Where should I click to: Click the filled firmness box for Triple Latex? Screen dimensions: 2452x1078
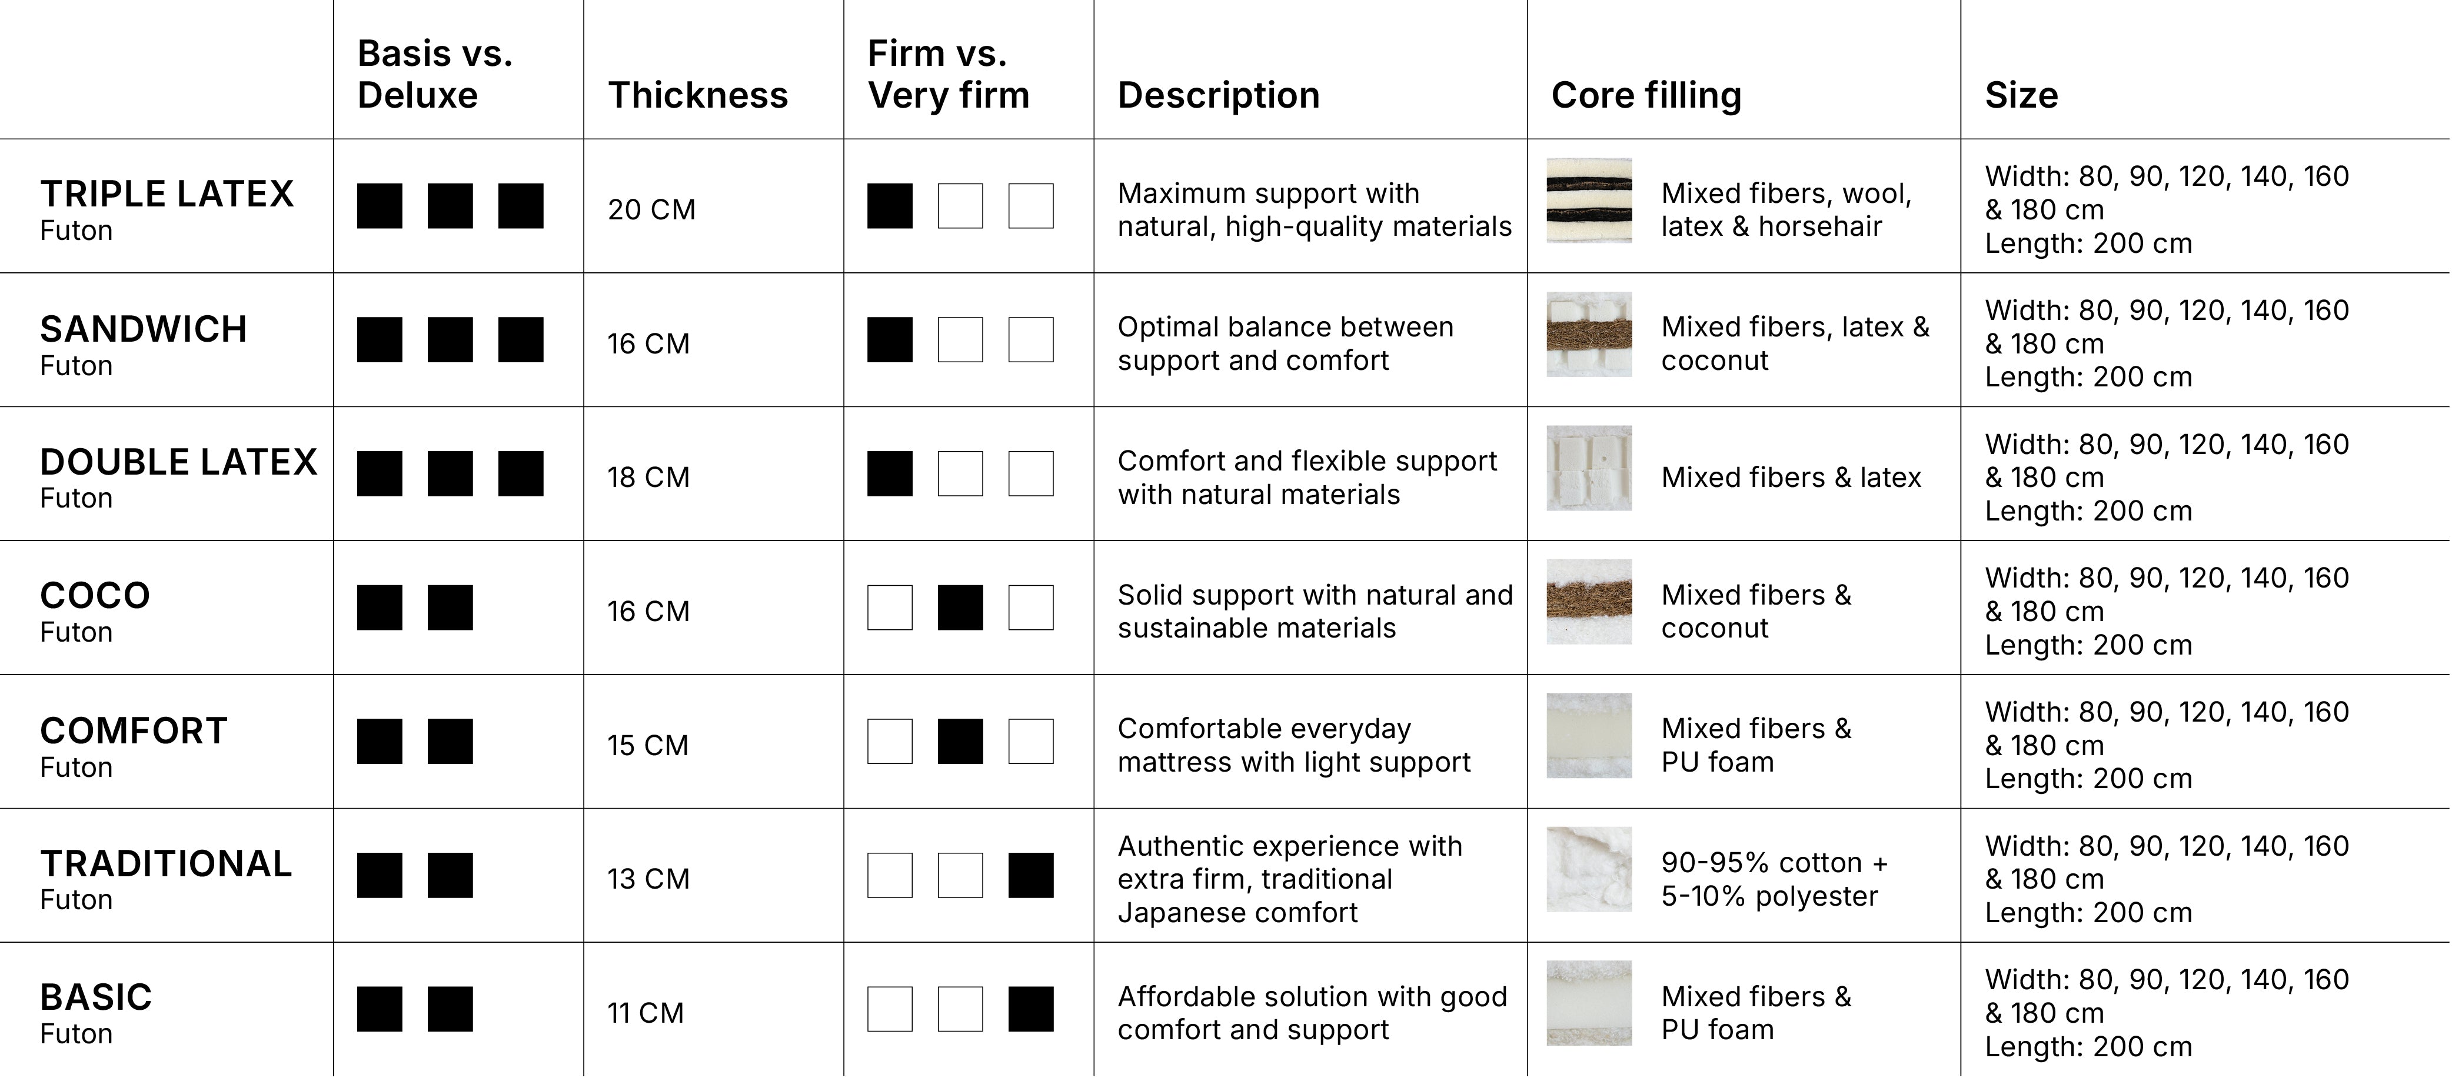889,205
